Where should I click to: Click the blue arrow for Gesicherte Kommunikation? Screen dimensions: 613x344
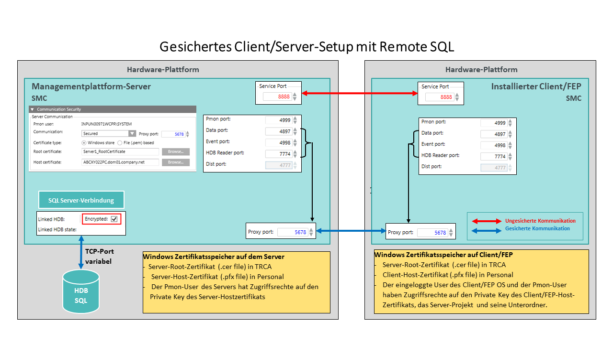coord(487,229)
